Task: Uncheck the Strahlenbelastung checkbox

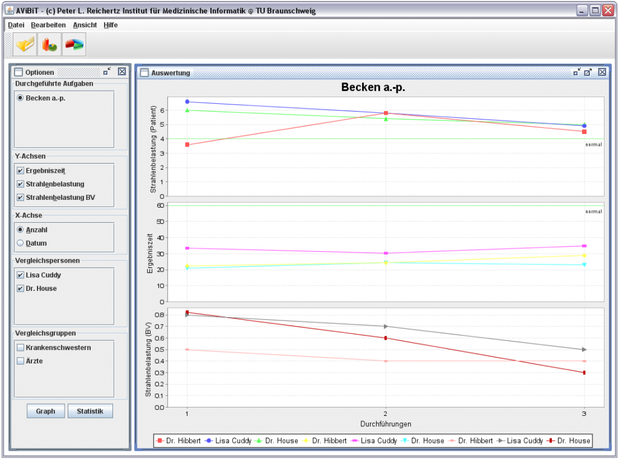Action: pyautogui.click(x=21, y=184)
